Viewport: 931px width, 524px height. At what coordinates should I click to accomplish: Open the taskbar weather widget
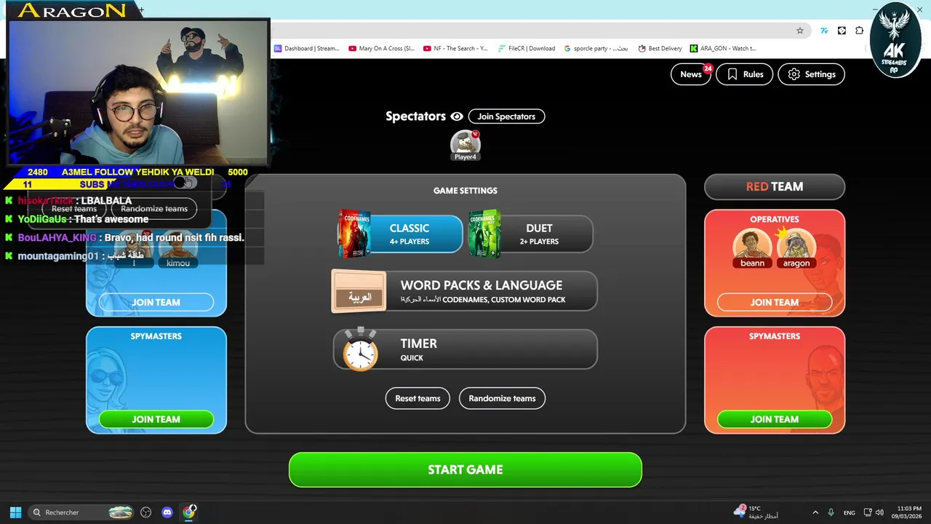(756, 512)
